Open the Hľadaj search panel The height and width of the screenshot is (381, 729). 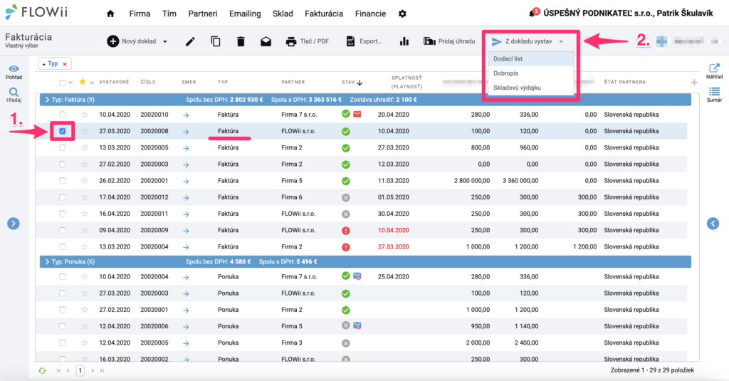click(14, 95)
